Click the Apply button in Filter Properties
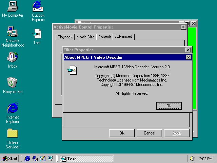Viewport: 217px width, 163px height. point(177,133)
